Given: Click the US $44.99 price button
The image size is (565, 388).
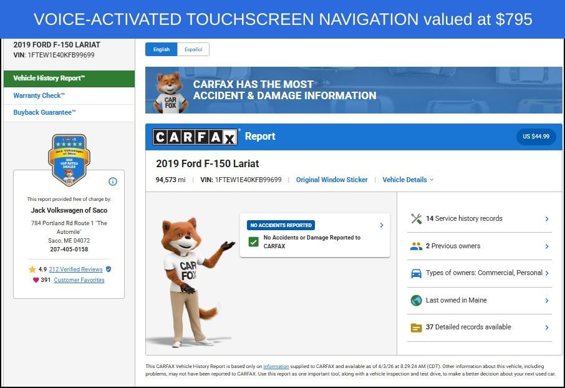Looking at the screenshot, I should [536, 137].
